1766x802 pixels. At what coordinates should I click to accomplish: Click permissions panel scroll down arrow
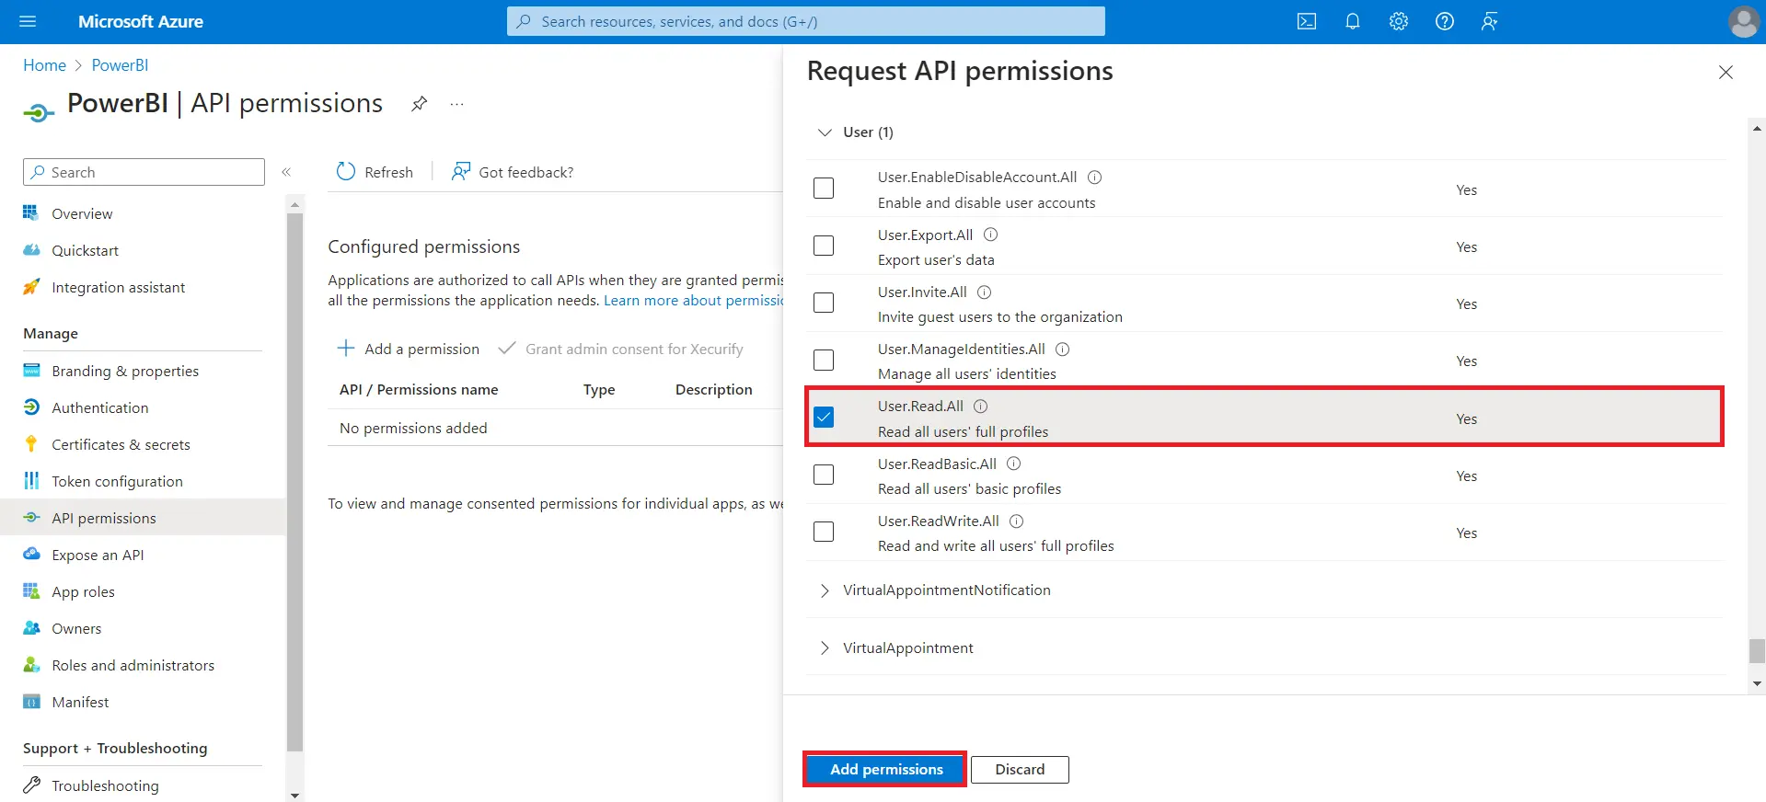1758,683
